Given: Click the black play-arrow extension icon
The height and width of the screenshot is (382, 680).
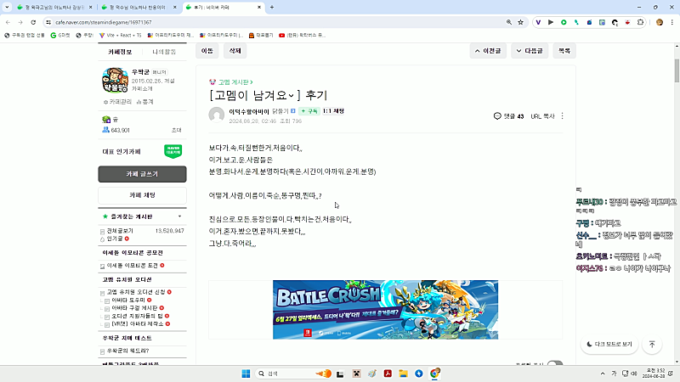Looking at the screenshot, I should 551,22.
